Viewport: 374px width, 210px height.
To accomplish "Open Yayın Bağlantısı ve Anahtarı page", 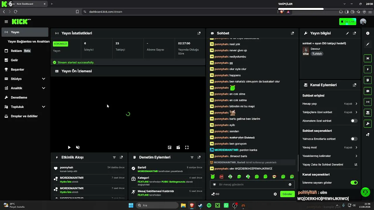I will (28, 41).
